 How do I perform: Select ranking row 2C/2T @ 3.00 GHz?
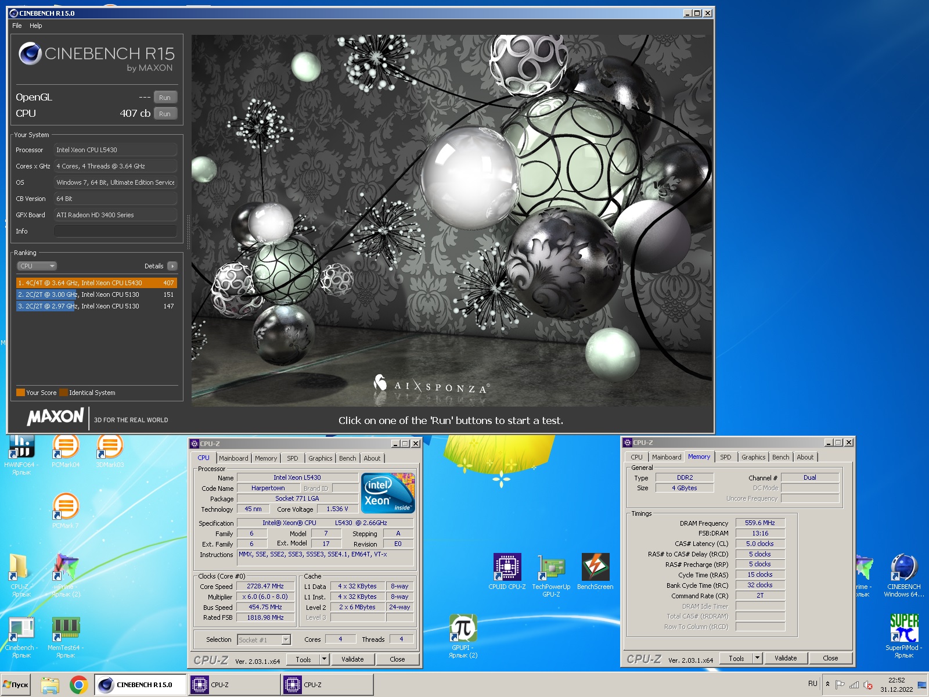pos(96,294)
